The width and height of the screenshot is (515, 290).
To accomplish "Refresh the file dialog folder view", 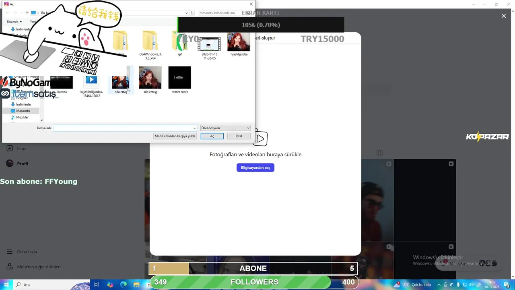I will pos(192,13).
